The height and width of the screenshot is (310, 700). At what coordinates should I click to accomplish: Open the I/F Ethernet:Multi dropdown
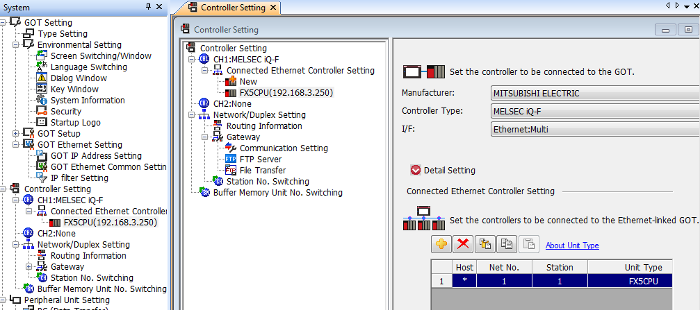(594, 130)
